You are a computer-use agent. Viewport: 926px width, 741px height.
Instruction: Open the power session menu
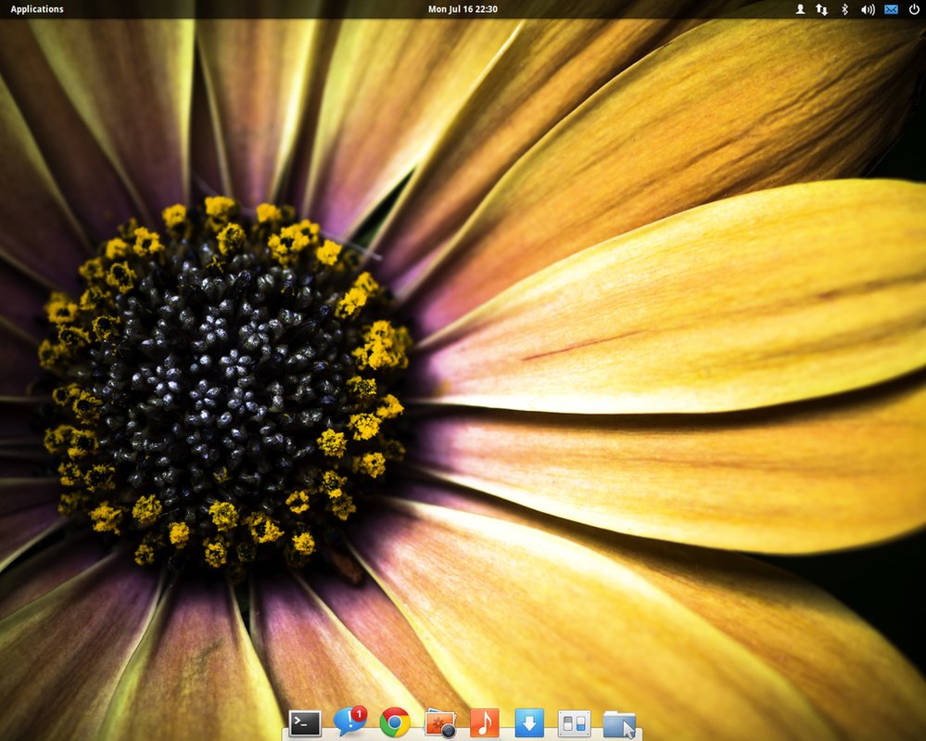tap(914, 9)
